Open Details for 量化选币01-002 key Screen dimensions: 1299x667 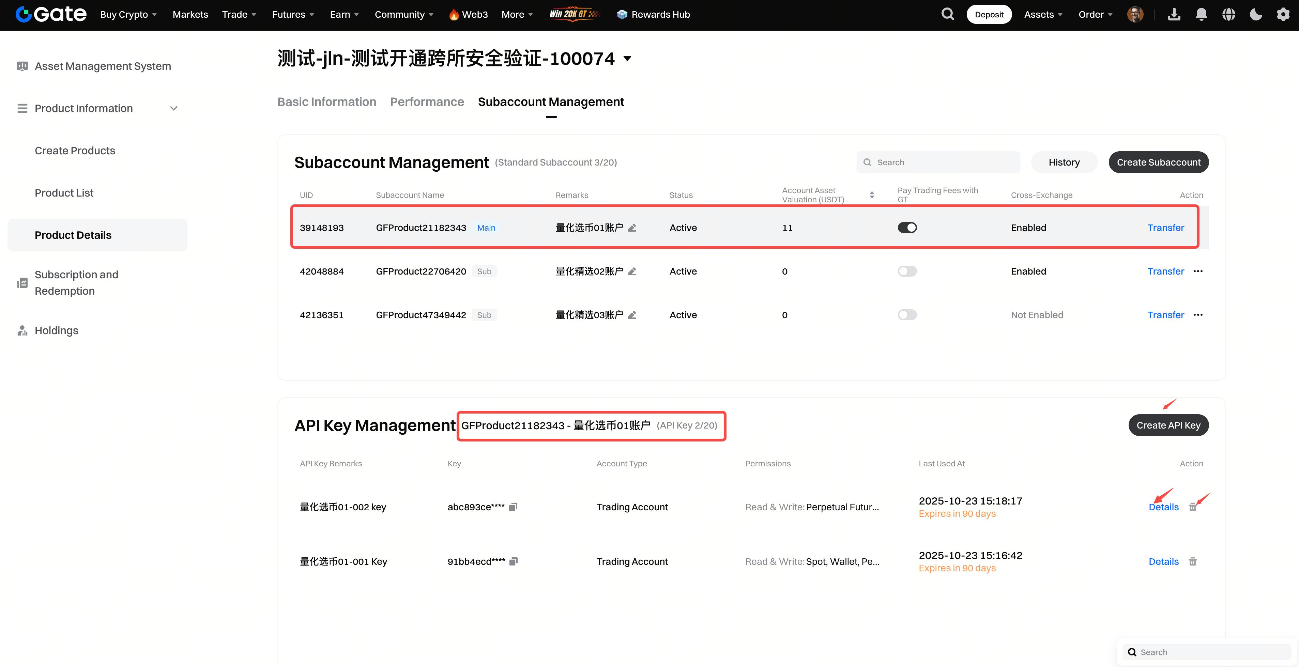coord(1163,507)
